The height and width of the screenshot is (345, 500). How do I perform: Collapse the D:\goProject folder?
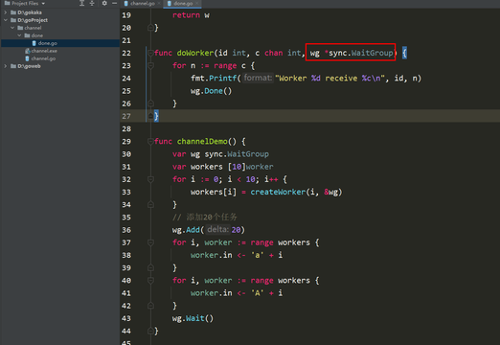tap(6, 20)
